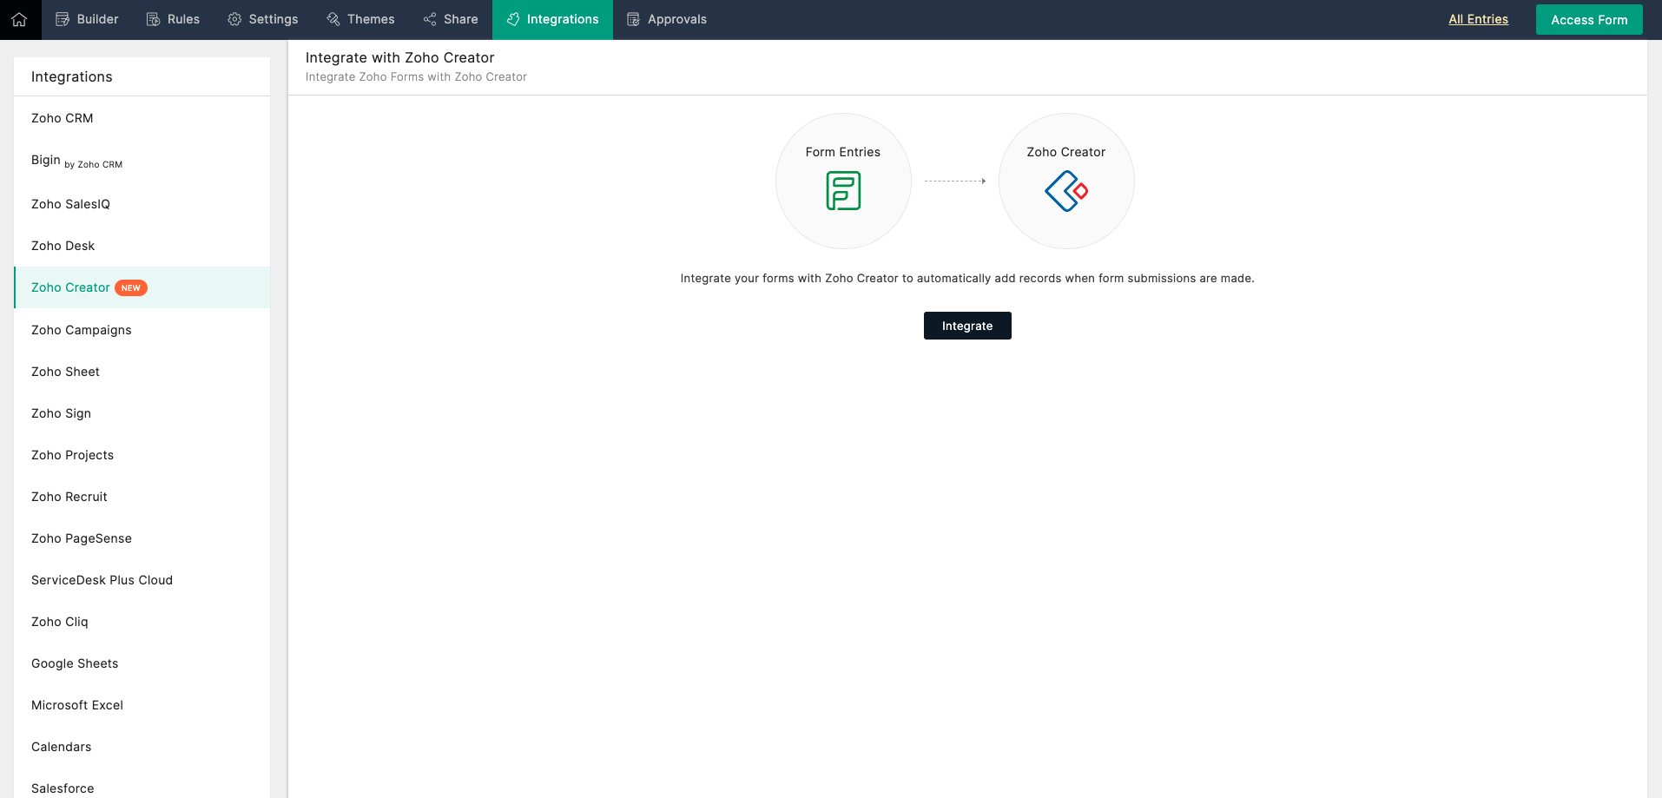This screenshot has height=798, width=1662.
Task: Switch to the Rules tab
Action: point(173,19)
